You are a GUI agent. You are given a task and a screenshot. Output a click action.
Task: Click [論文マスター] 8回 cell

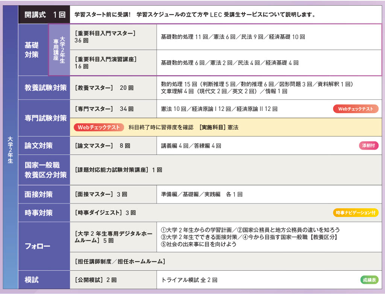pos(113,145)
